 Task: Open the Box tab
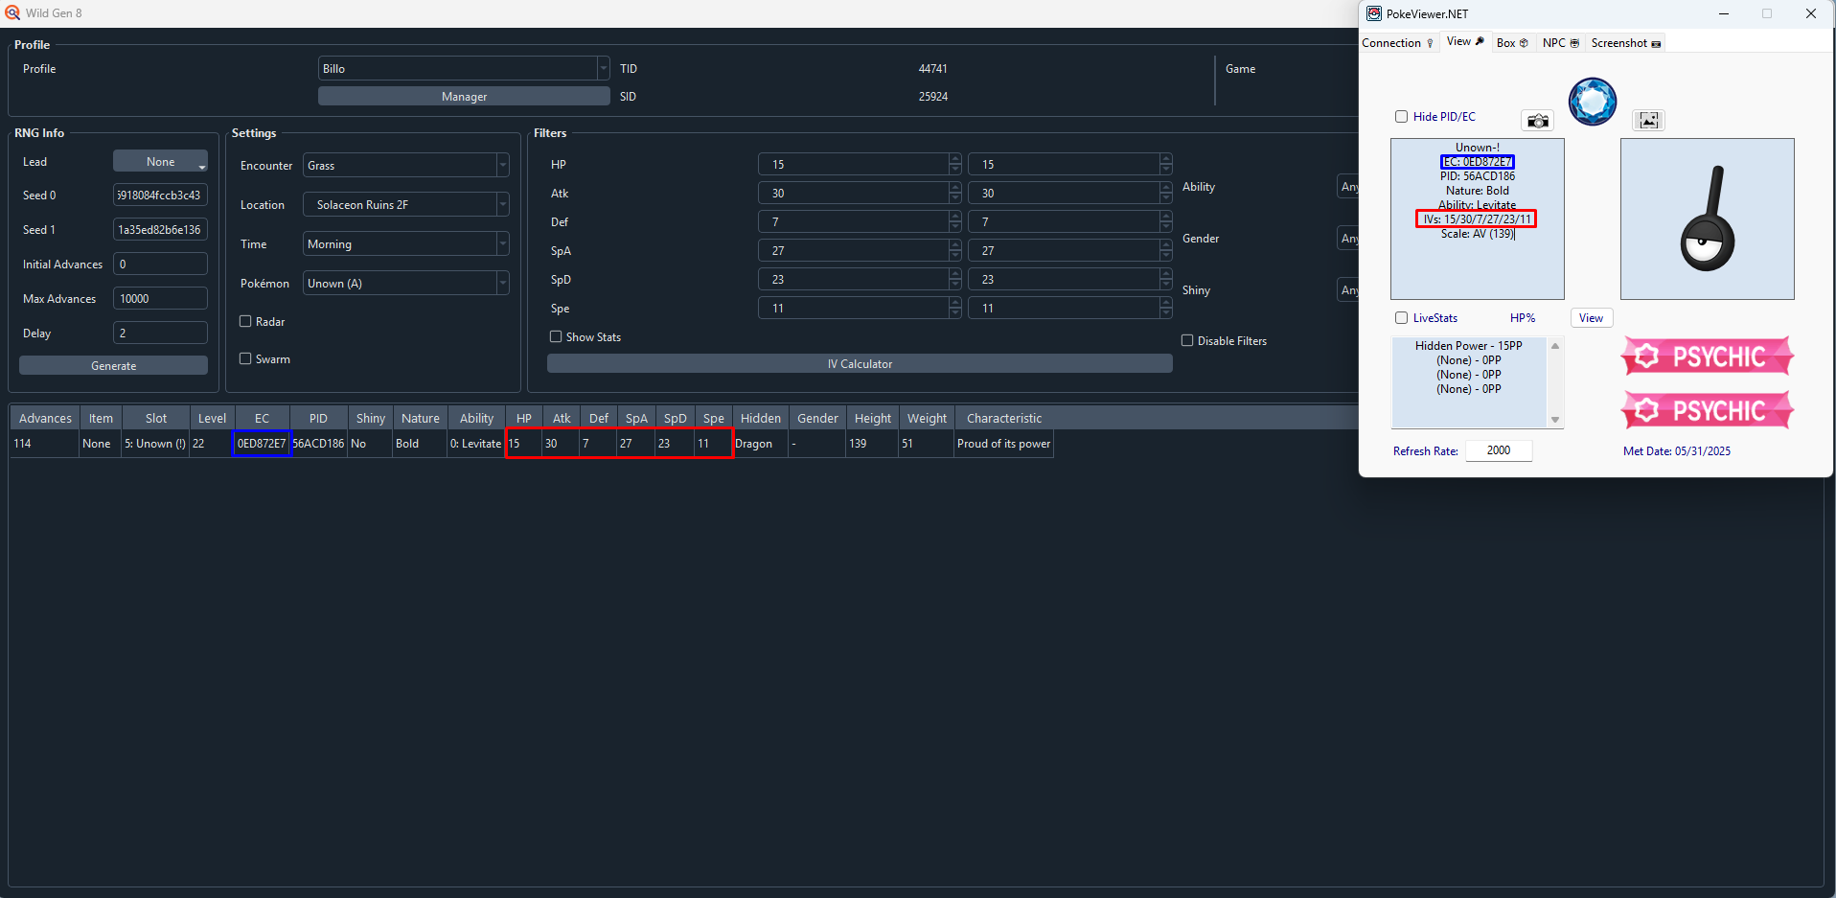[1512, 43]
